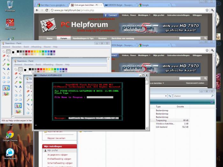Activate Magnifier tool in outer Paint toolbox
The image size is (223, 167).
coord(8,60)
